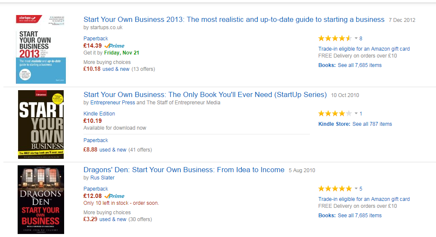Open author link Entrepreneur Press
436x237 pixels.
point(113,103)
